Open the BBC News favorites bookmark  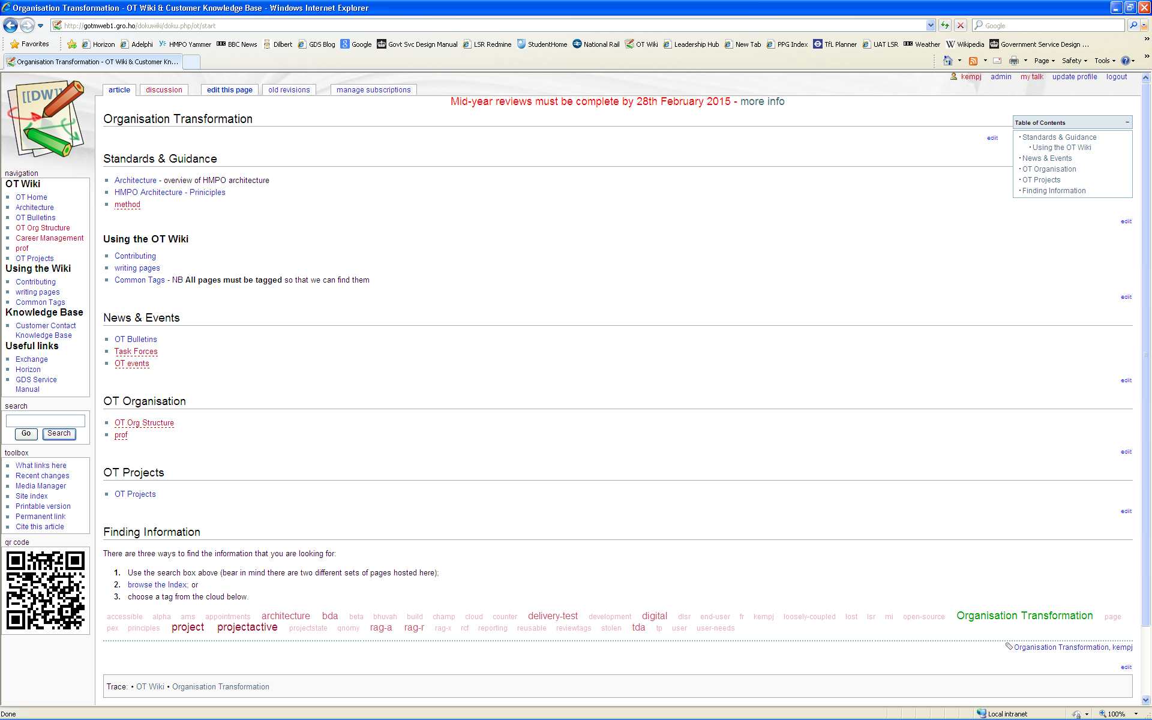pyautogui.click(x=236, y=44)
